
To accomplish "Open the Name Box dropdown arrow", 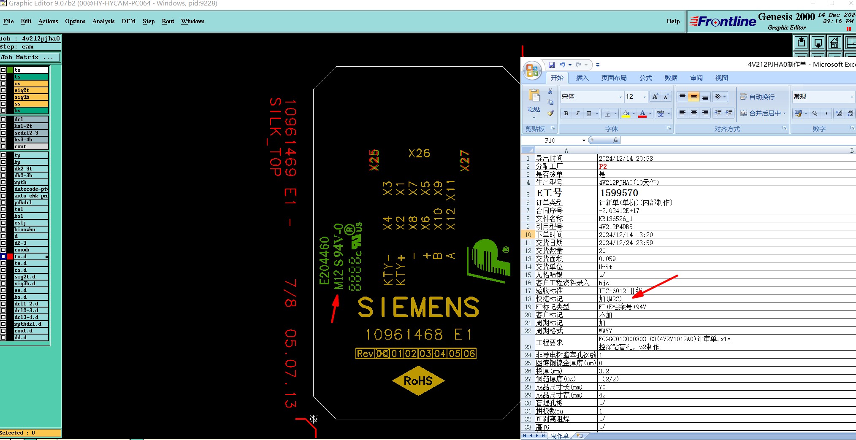I will [x=584, y=140].
